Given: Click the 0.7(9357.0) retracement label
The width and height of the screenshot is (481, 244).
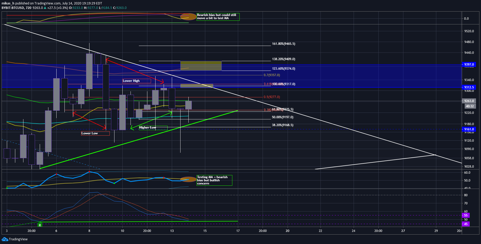Looking at the screenshot, I should click(272, 75).
